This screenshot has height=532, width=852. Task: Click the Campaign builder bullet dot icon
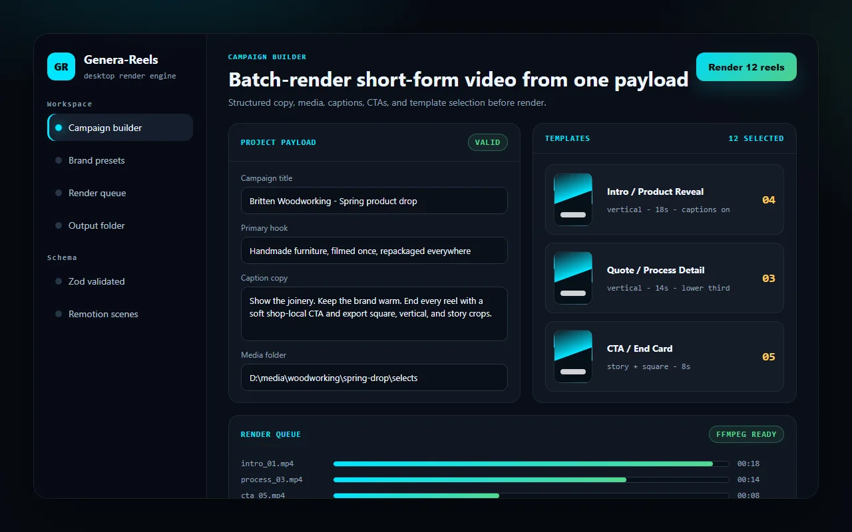(59, 128)
